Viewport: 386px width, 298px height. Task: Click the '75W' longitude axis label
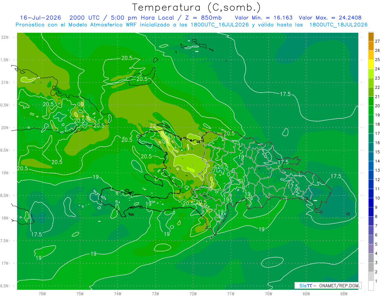(80, 294)
